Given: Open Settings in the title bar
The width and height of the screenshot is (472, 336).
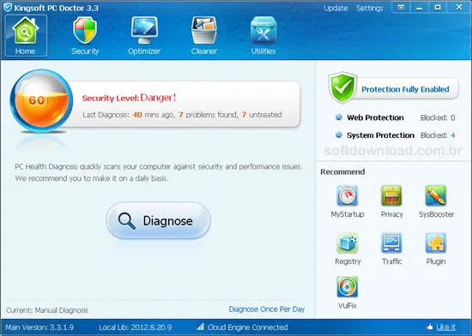Looking at the screenshot, I should [x=370, y=8].
